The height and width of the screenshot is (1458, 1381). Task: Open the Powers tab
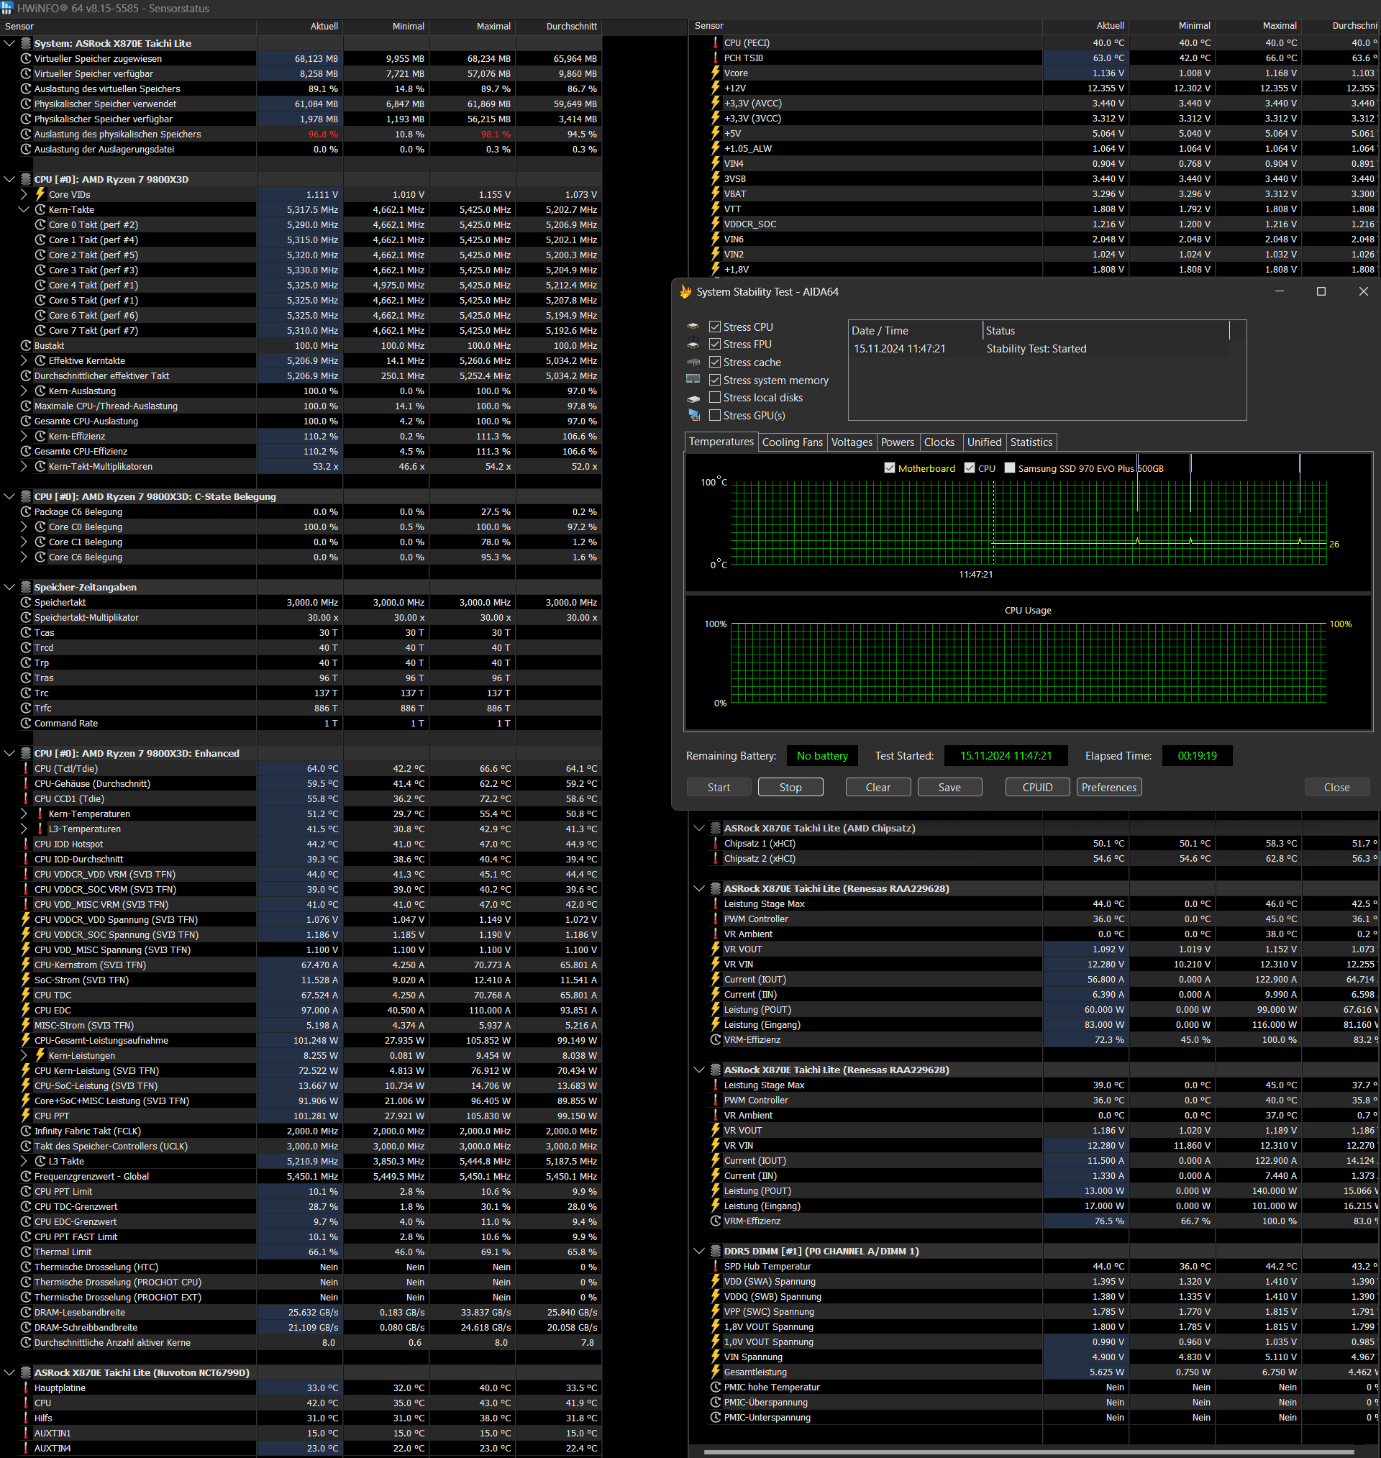click(x=898, y=442)
